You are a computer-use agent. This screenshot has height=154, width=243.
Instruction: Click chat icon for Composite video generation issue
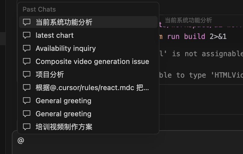pyautogui.click(x=27, y=62)
